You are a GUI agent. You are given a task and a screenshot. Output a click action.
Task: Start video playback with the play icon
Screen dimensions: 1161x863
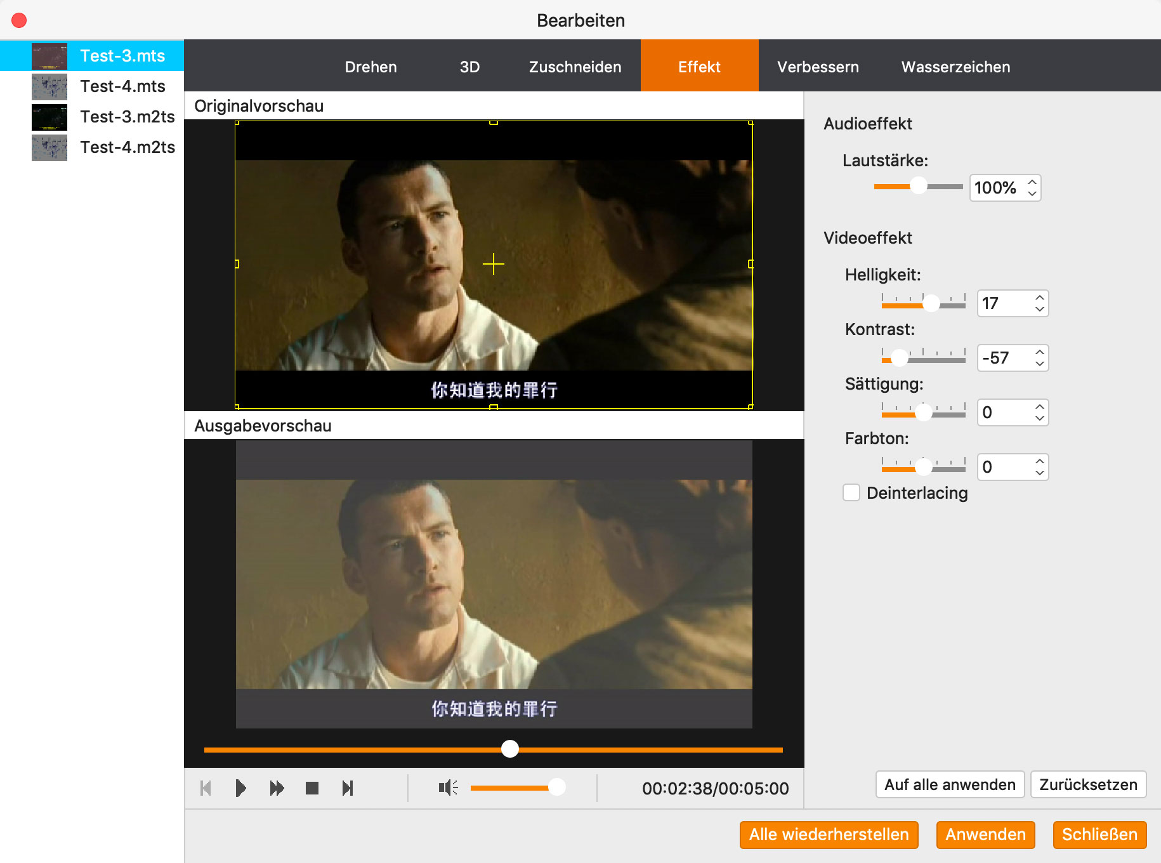(240, 788)
